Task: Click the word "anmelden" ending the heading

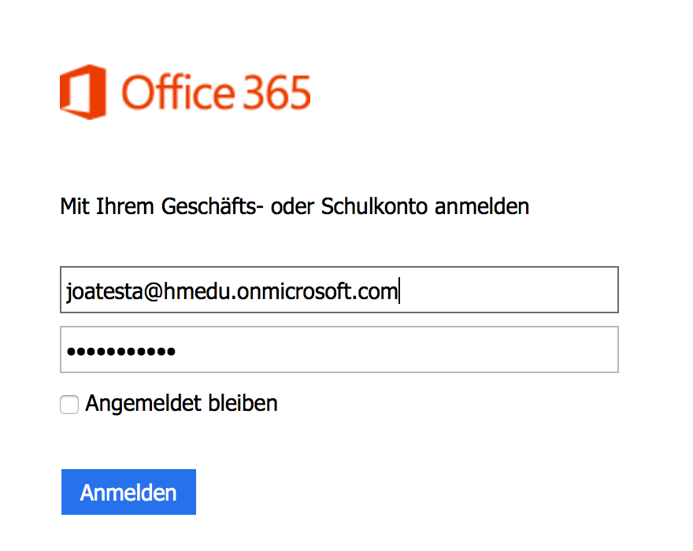Action: click(482, 206)
